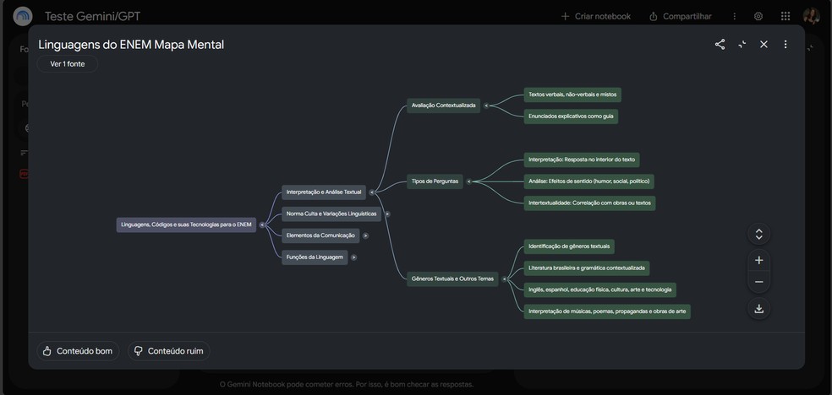The width and height of the screenshot is (832, 395).
Task: Click leaf Interpretação: Resposta no interior do texto
Action: [x=582, y=160]
